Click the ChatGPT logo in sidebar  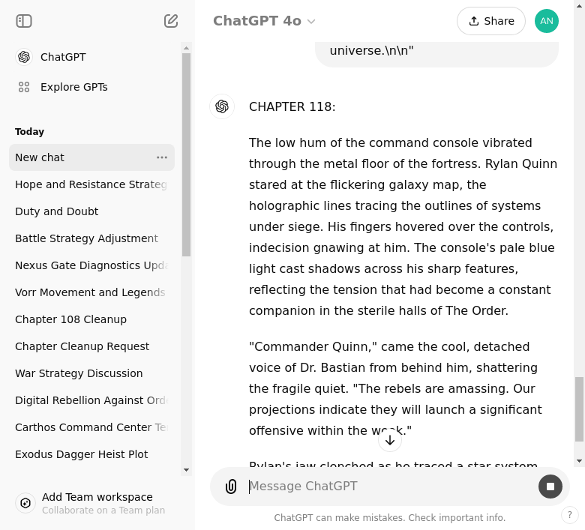tap(24, 57)
